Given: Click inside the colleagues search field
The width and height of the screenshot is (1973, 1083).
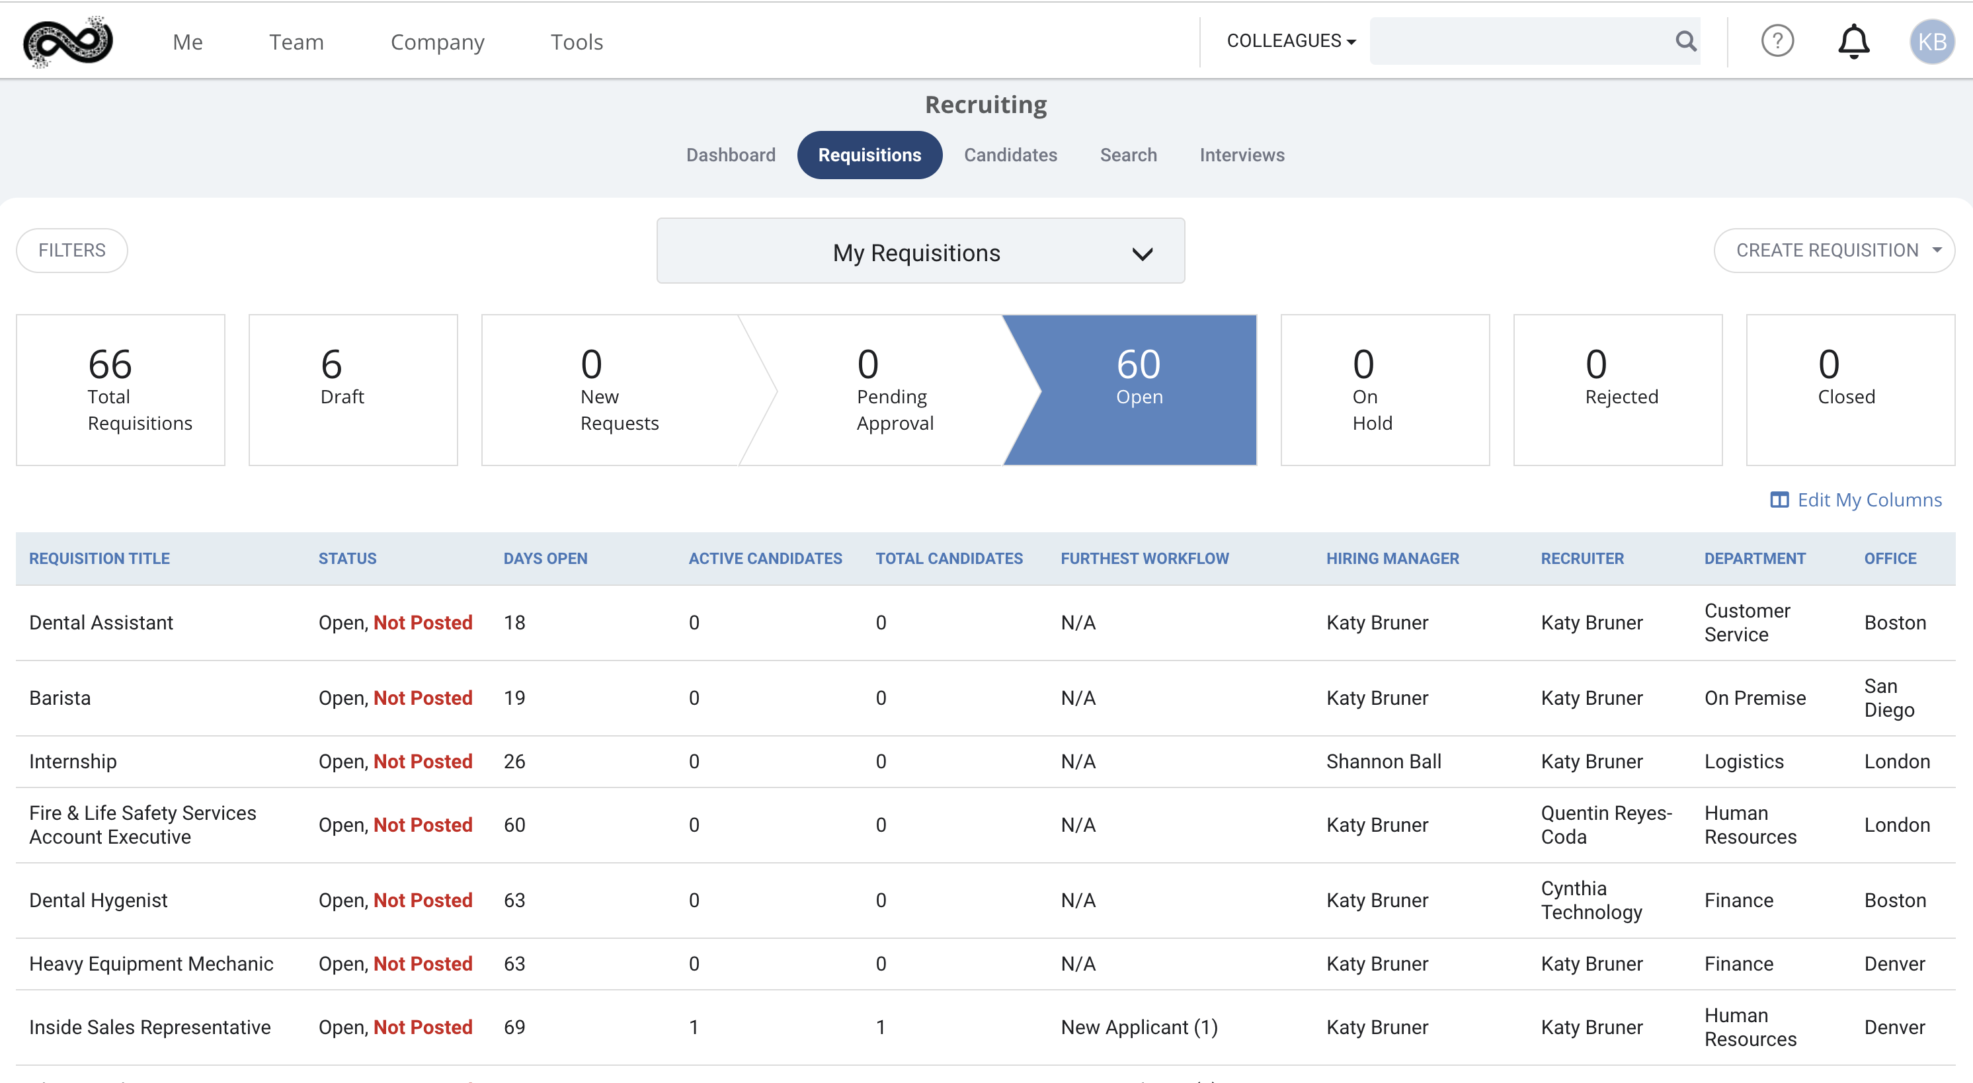Looking at the screenshot, I should [1520, 40].
